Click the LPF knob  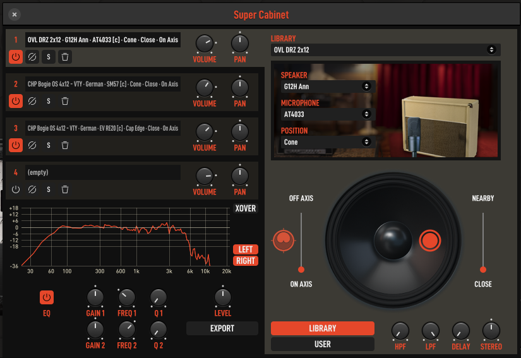coord(431,331)
